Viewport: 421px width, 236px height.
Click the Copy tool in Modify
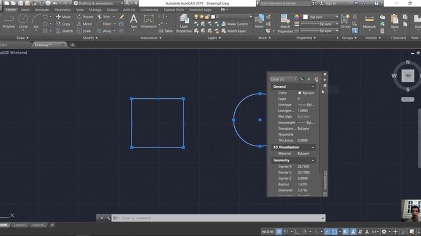[63, 24]
